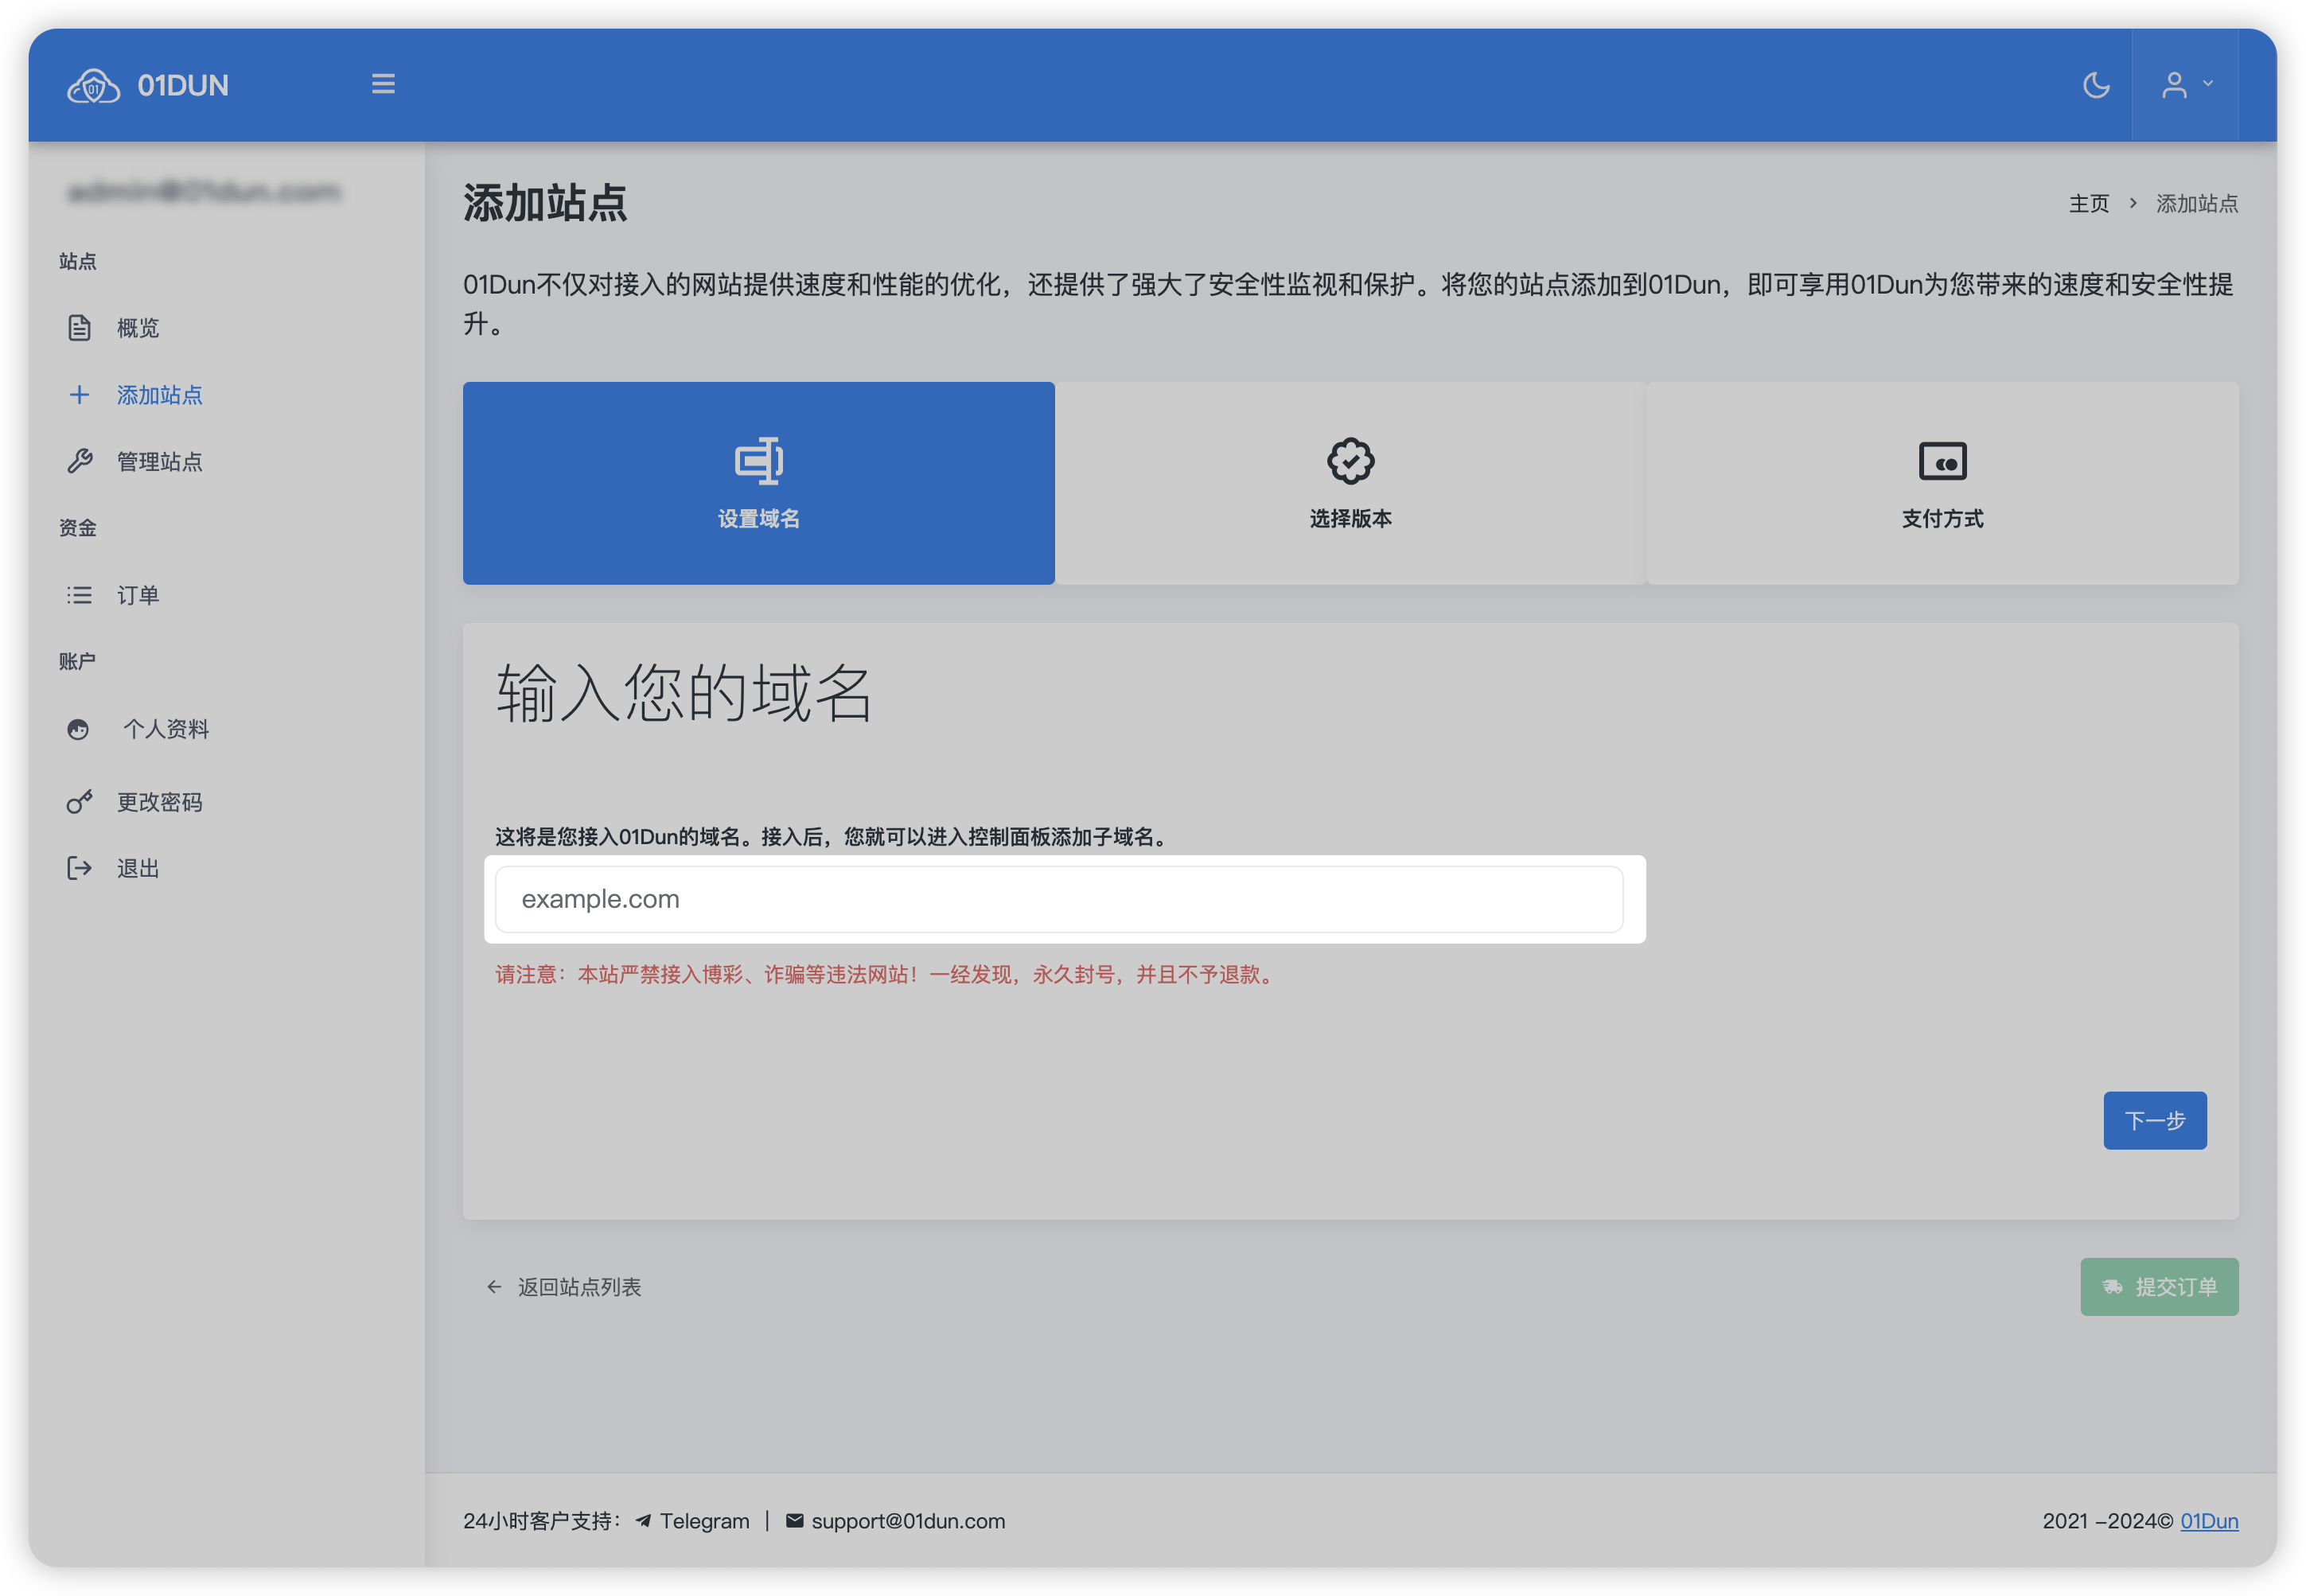
Task: Switch to the 支付方式 step tab
Action: 1943,483
